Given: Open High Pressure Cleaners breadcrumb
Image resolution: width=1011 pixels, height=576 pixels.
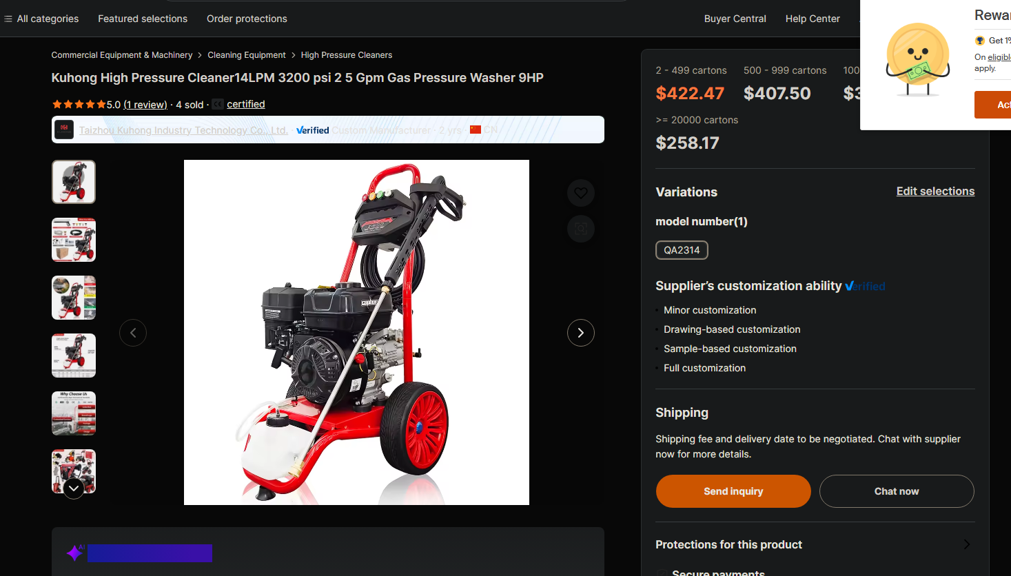Looking at the screenshot, I should click(x=347, y=55).
